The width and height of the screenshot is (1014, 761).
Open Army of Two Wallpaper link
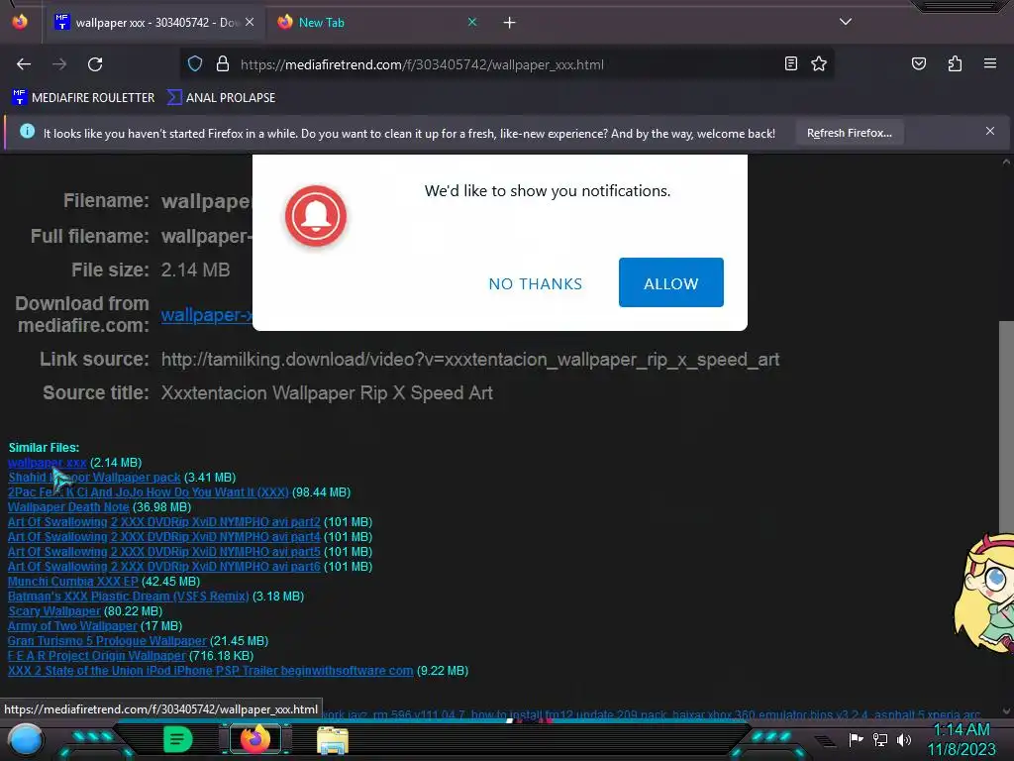(72, 626)
